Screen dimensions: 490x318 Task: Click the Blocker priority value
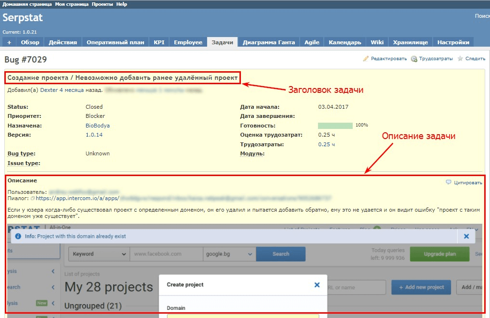(x=95, y=116)
